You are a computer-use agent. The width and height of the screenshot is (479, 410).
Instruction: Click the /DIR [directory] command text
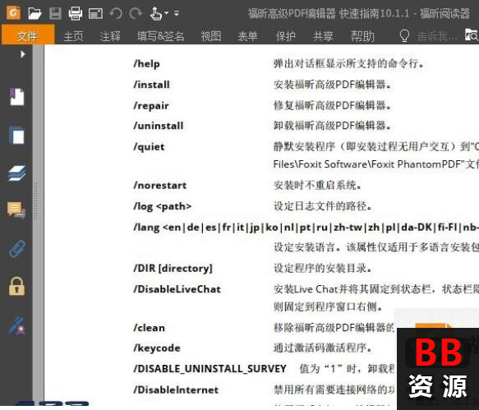[173, 269]
